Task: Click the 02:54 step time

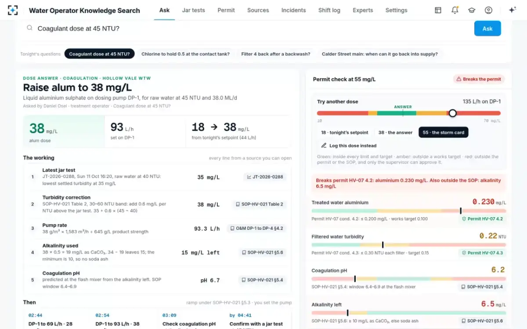Action: (102, 315)
